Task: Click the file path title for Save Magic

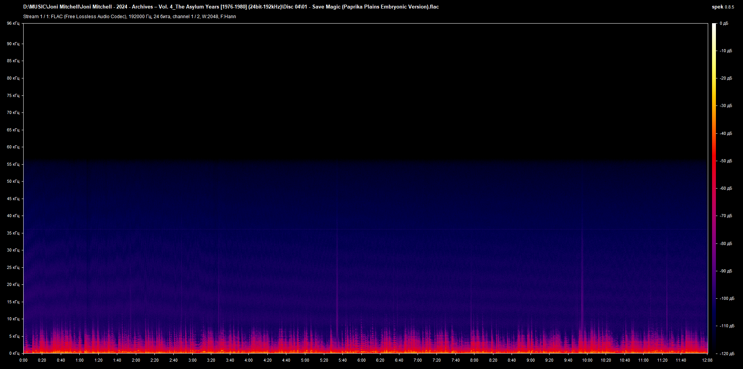Action: (x=231, y=7)
